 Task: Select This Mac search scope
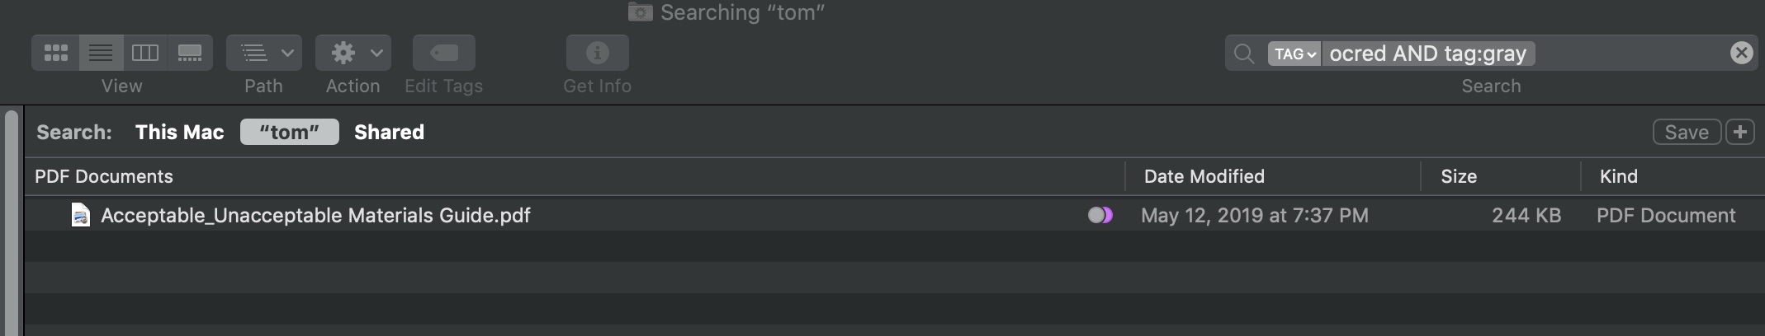point(179,133)
